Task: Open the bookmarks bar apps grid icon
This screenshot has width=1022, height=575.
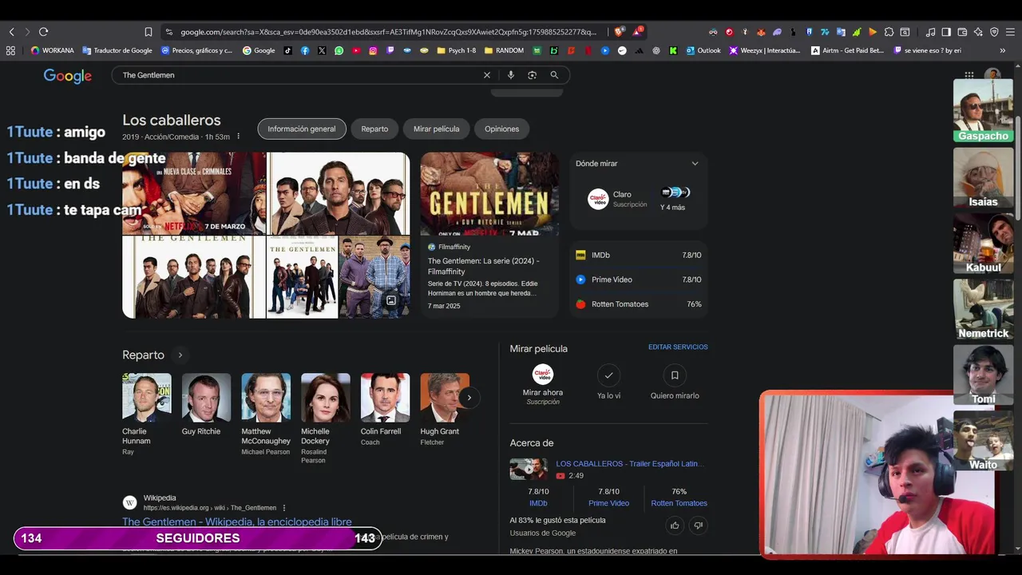Action: (x=10, y=50)
